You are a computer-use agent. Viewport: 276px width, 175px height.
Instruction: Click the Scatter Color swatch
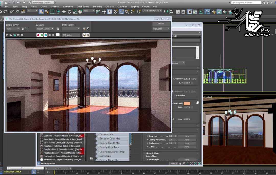[x=187, y=104]
